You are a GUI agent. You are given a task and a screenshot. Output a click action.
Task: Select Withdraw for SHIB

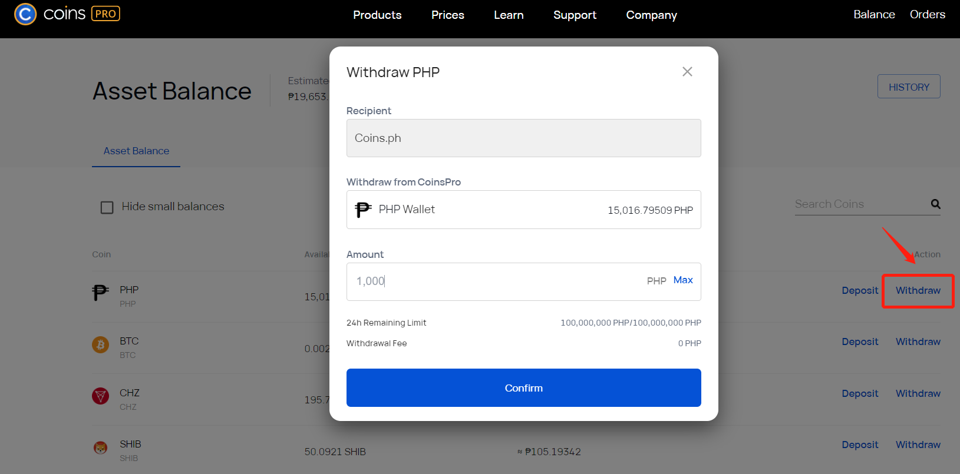coord(917,445)
